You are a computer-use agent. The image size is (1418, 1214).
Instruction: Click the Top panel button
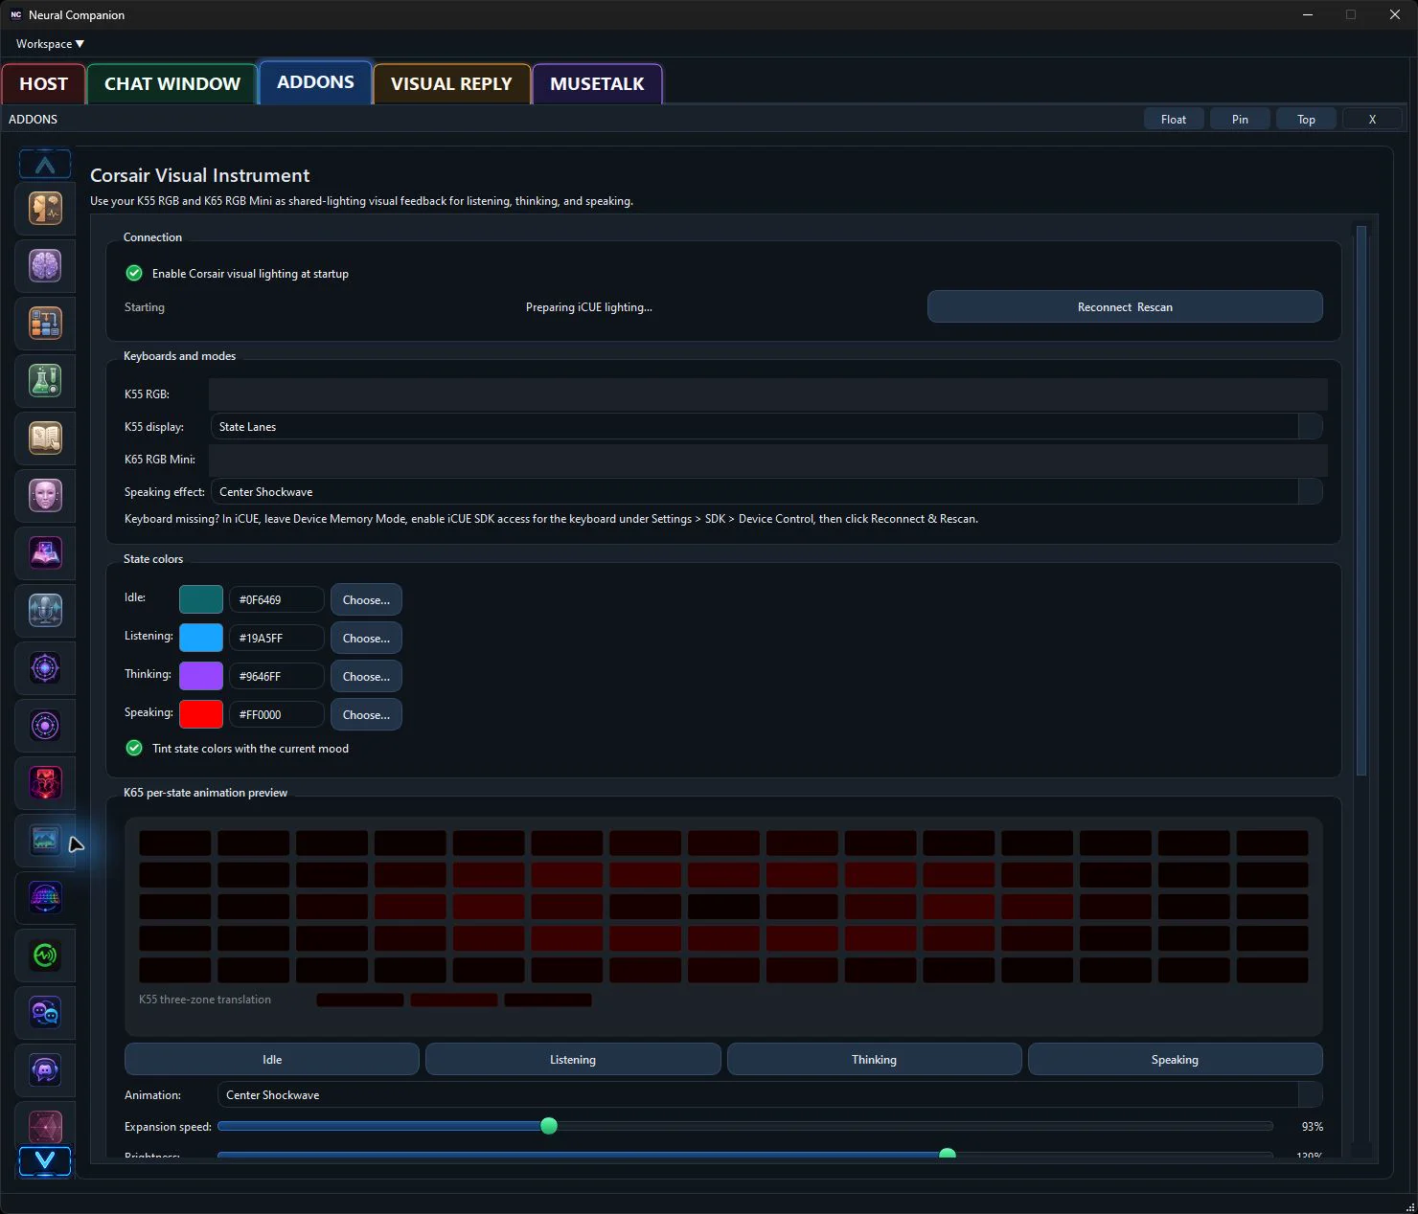tap(1306, 120)
